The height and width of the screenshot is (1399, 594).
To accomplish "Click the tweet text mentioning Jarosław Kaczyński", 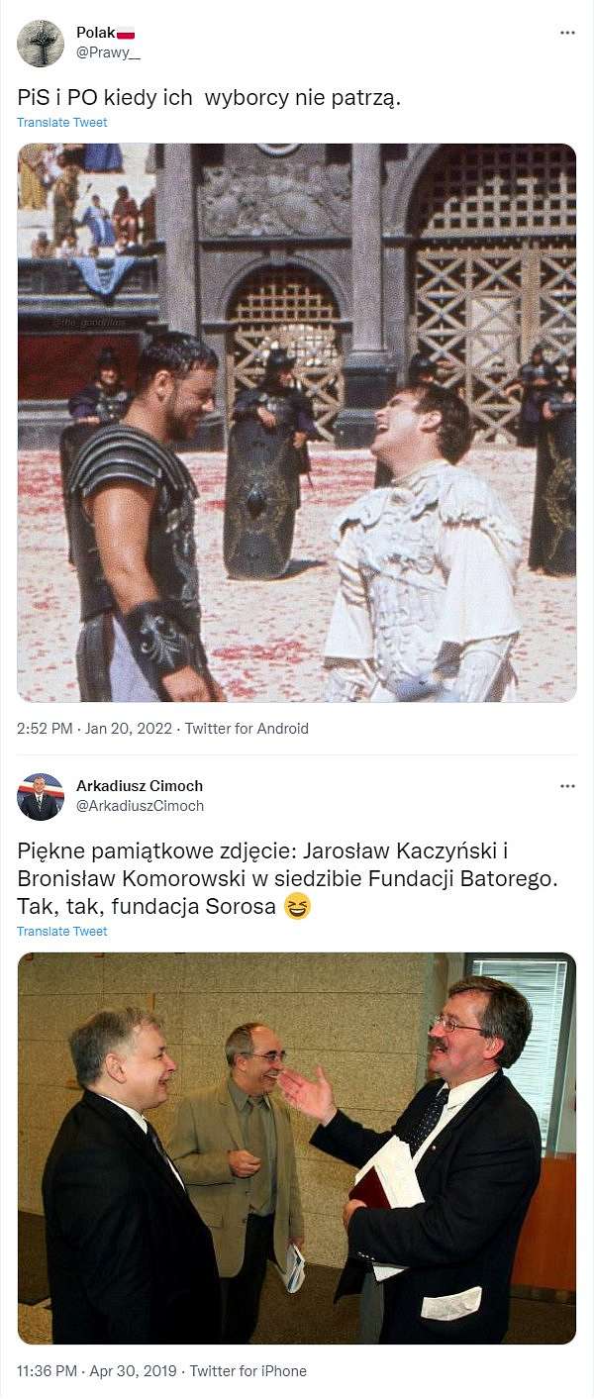I will [x=288, y=878].
